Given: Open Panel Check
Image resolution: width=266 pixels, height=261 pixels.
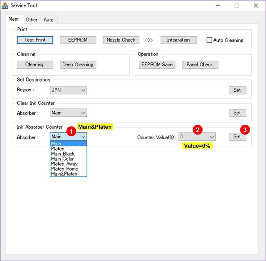Looking at the screenshot, I should click(x=200, y=65).
